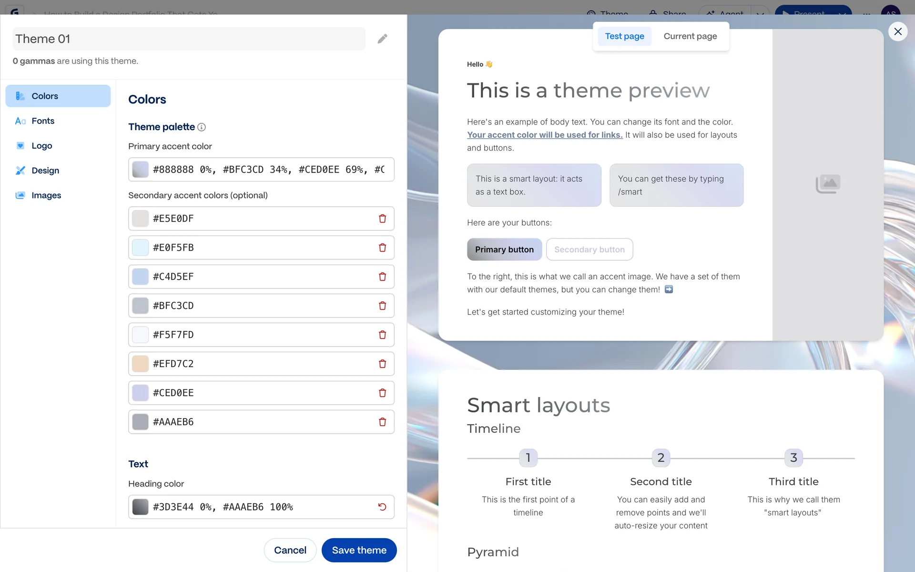This screenshot has height=572, width=915.
Task: Open the Fonts section
Action: click(43, 121)
